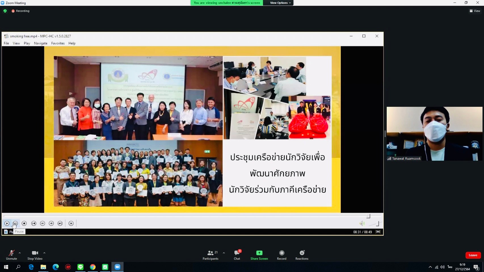
Task: Open the Zoom Chat panel
Action: 237,255
